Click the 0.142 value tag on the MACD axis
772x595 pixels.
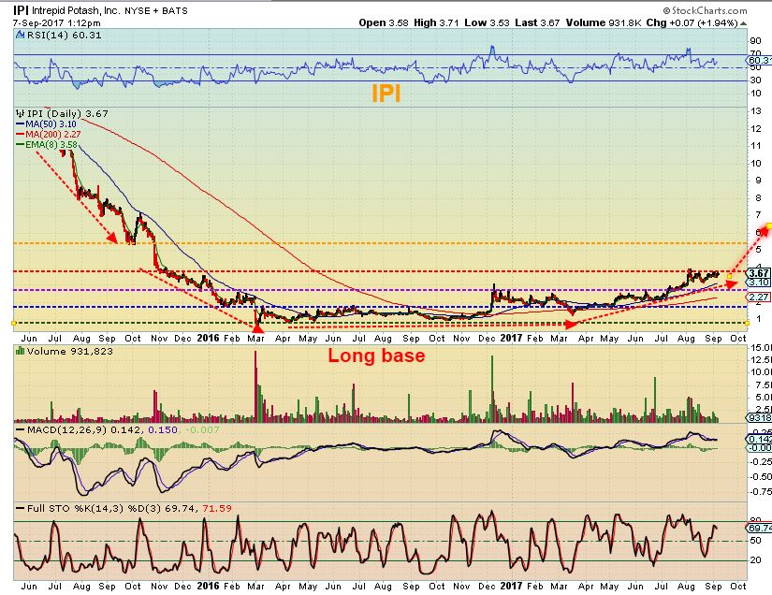pyautogui.click(x=759, y=439)
